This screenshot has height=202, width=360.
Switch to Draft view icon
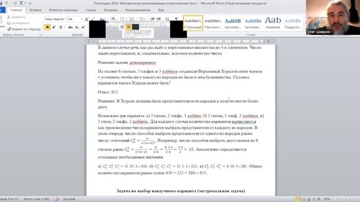click(319, 199)
